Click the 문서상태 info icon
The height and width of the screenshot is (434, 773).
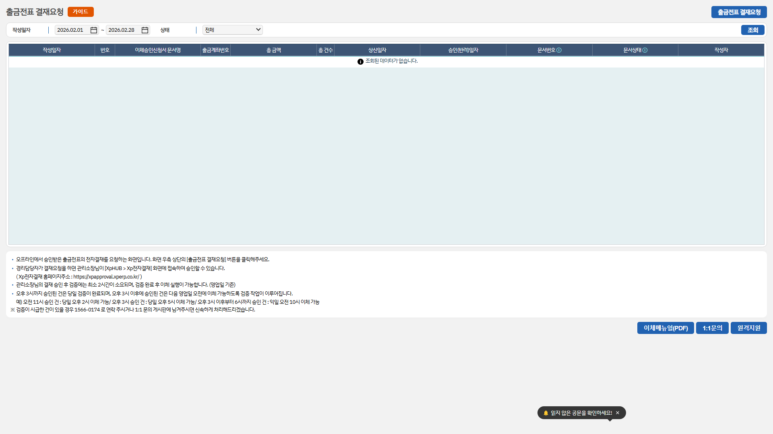point(645,50)
